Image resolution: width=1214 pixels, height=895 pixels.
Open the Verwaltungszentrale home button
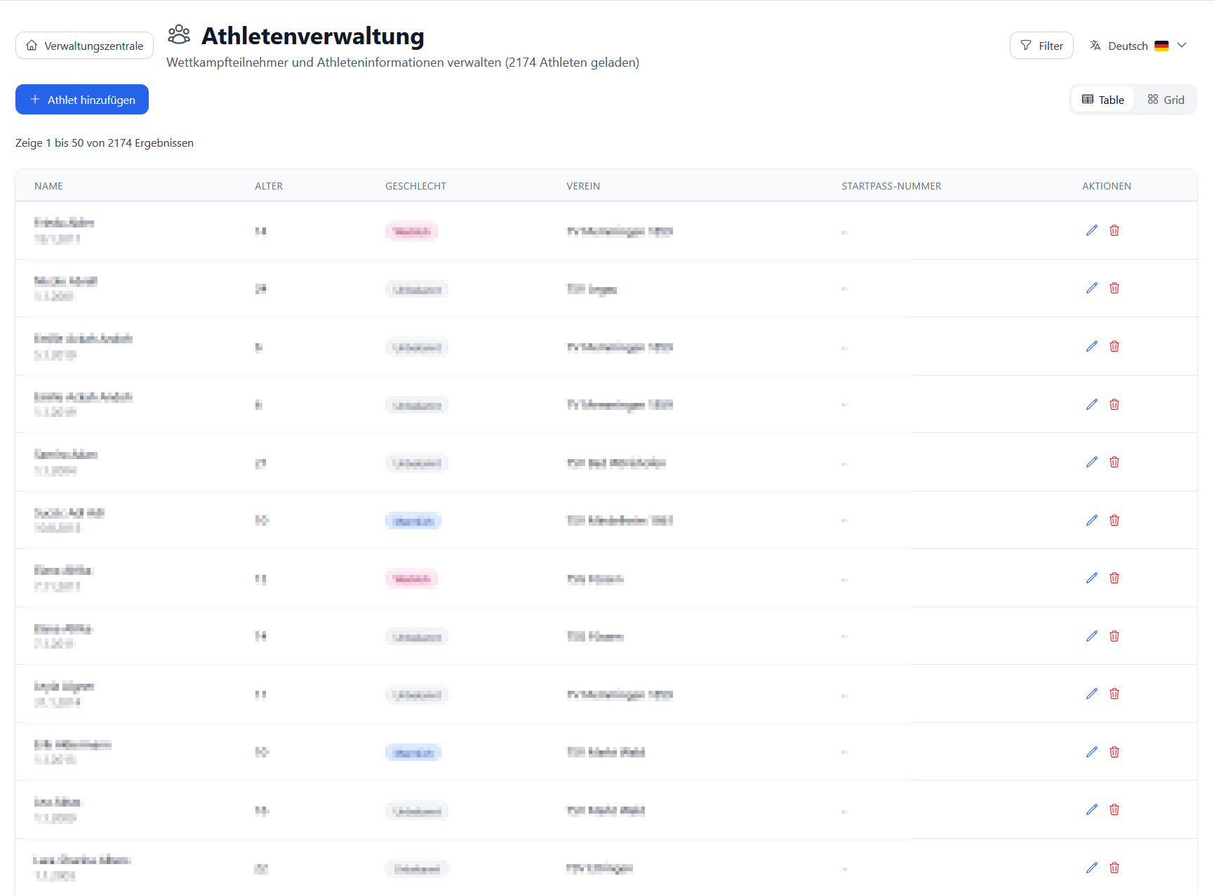pos(84,46)
